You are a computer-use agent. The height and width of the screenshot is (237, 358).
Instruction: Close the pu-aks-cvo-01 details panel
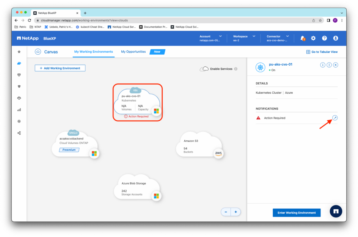[336, 65]
